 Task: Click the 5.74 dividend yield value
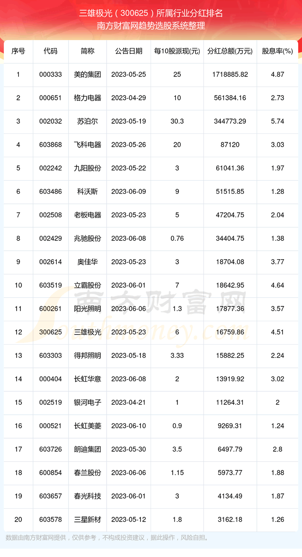click(x=277, y=121)
